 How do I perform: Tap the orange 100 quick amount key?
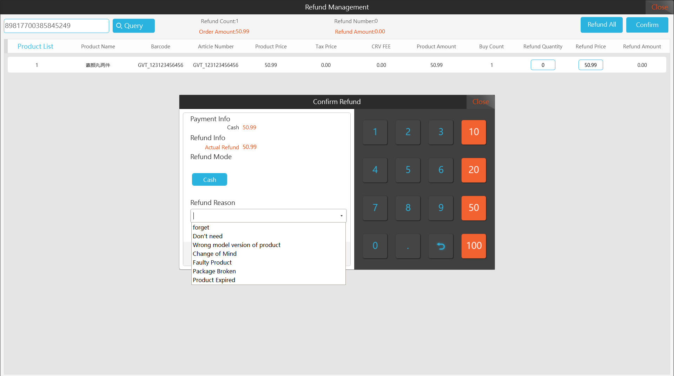pos(474,246)
